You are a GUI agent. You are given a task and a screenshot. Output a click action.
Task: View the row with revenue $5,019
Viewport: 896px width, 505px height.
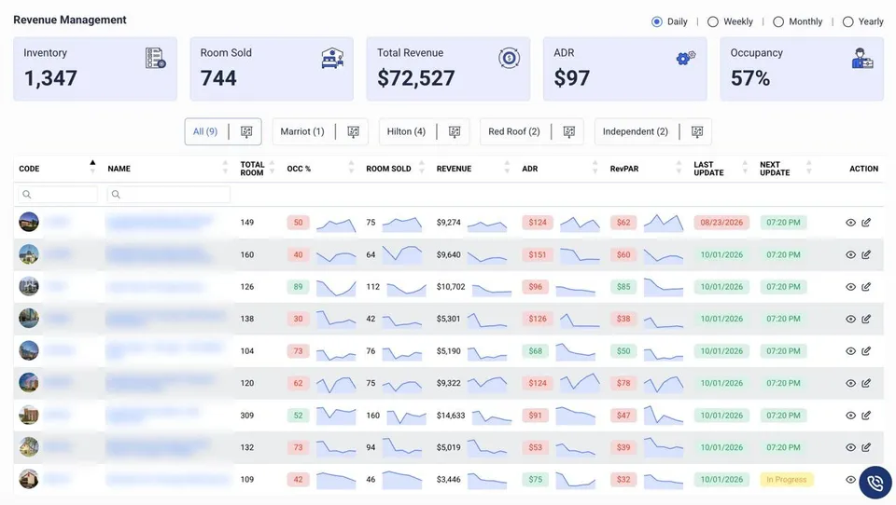click(x=850, y=447)
